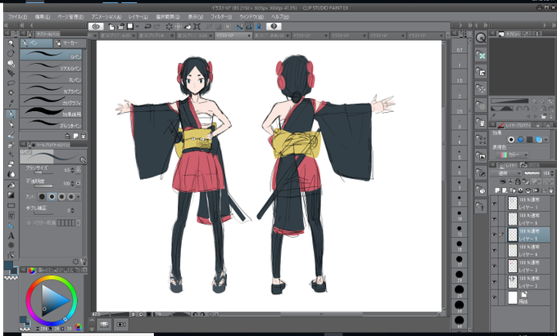Toggle visibility of レイヤー 2
Viewport: 557px width, 336px height.
click(494, 282)
